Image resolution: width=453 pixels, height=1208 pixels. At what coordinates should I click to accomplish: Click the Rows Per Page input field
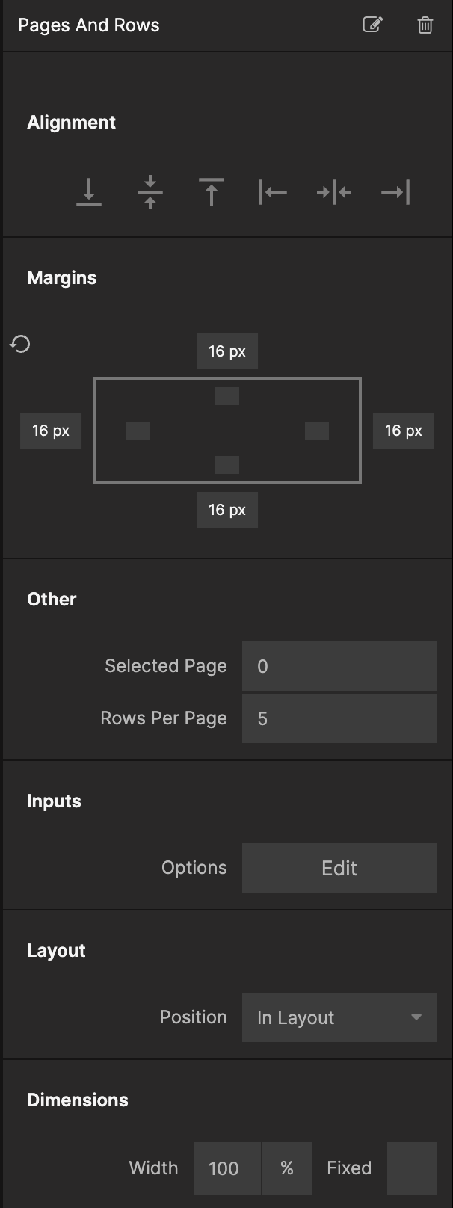(339, 718)
